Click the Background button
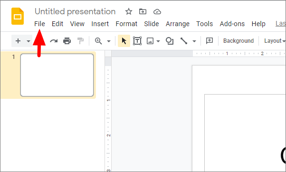This screenshot has width=286, height=172. click(x=238, y=41)
